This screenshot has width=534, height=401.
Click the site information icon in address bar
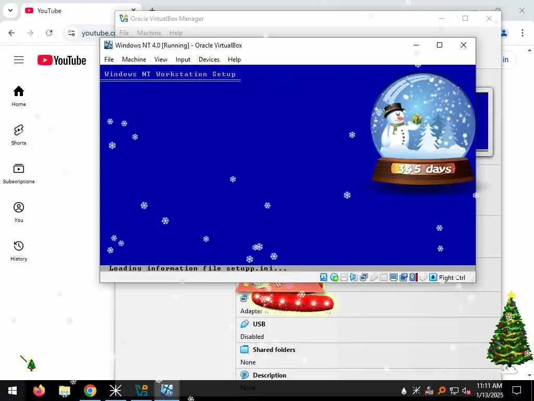coord(71,33)
